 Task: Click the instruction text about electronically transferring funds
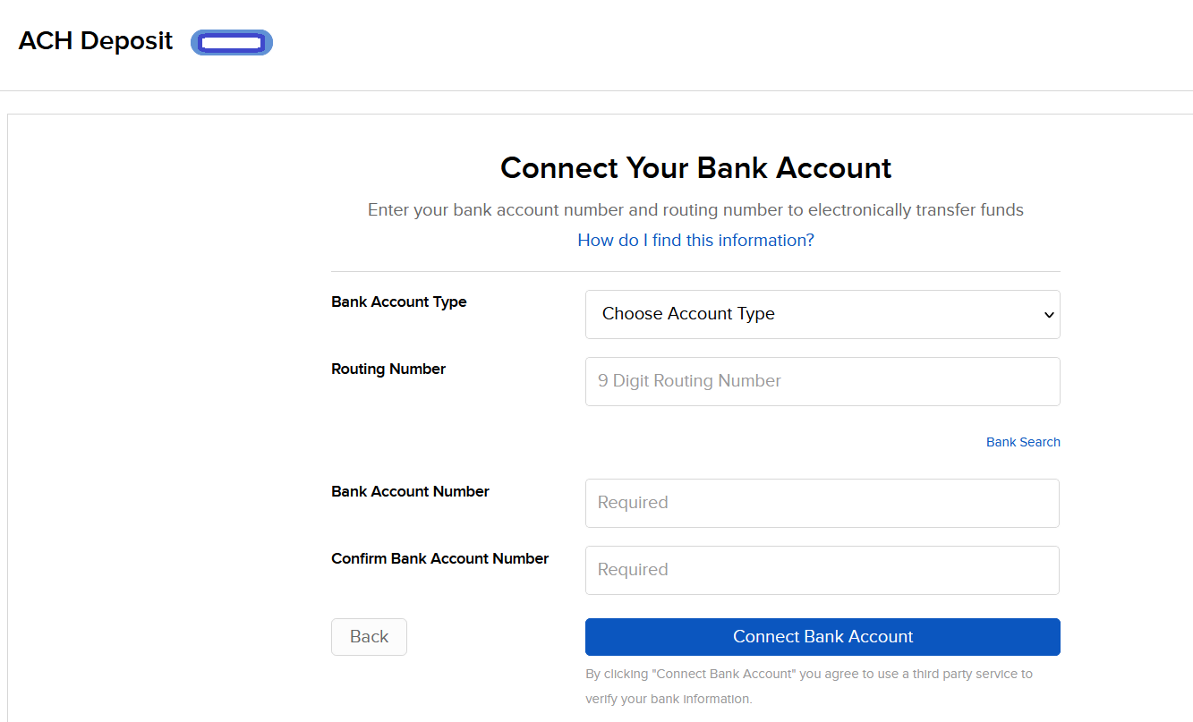click(695, 210)
